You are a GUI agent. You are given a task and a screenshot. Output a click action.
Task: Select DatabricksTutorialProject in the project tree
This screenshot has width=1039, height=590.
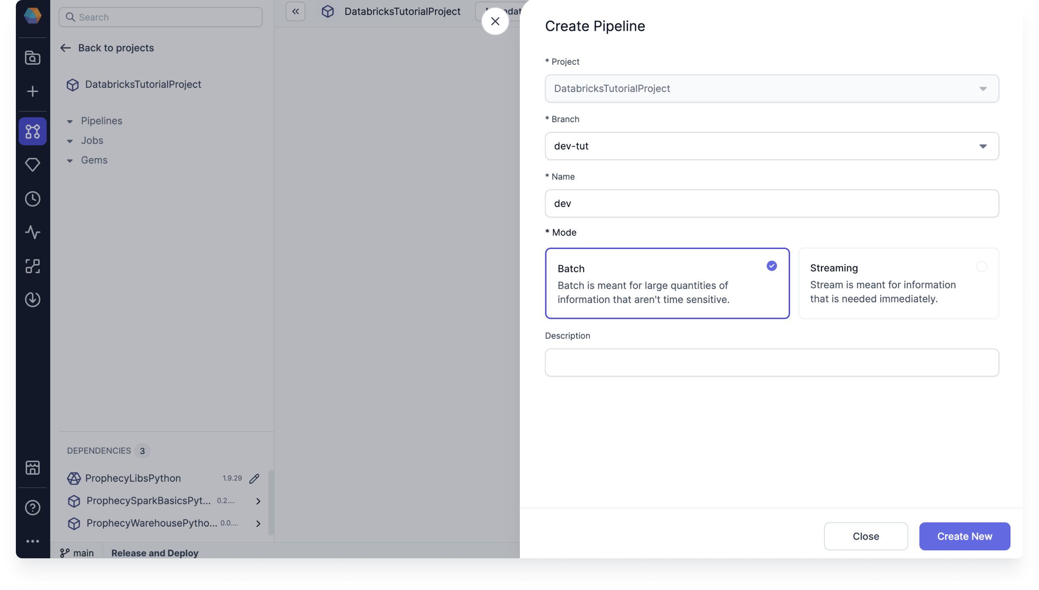tap(143, 85)
